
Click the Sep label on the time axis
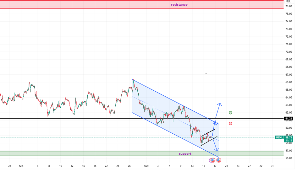21,166
